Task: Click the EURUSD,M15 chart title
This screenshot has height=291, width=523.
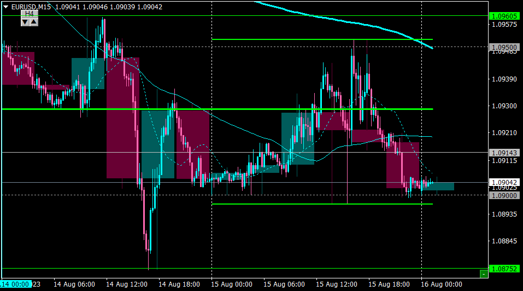Action: 31,7
